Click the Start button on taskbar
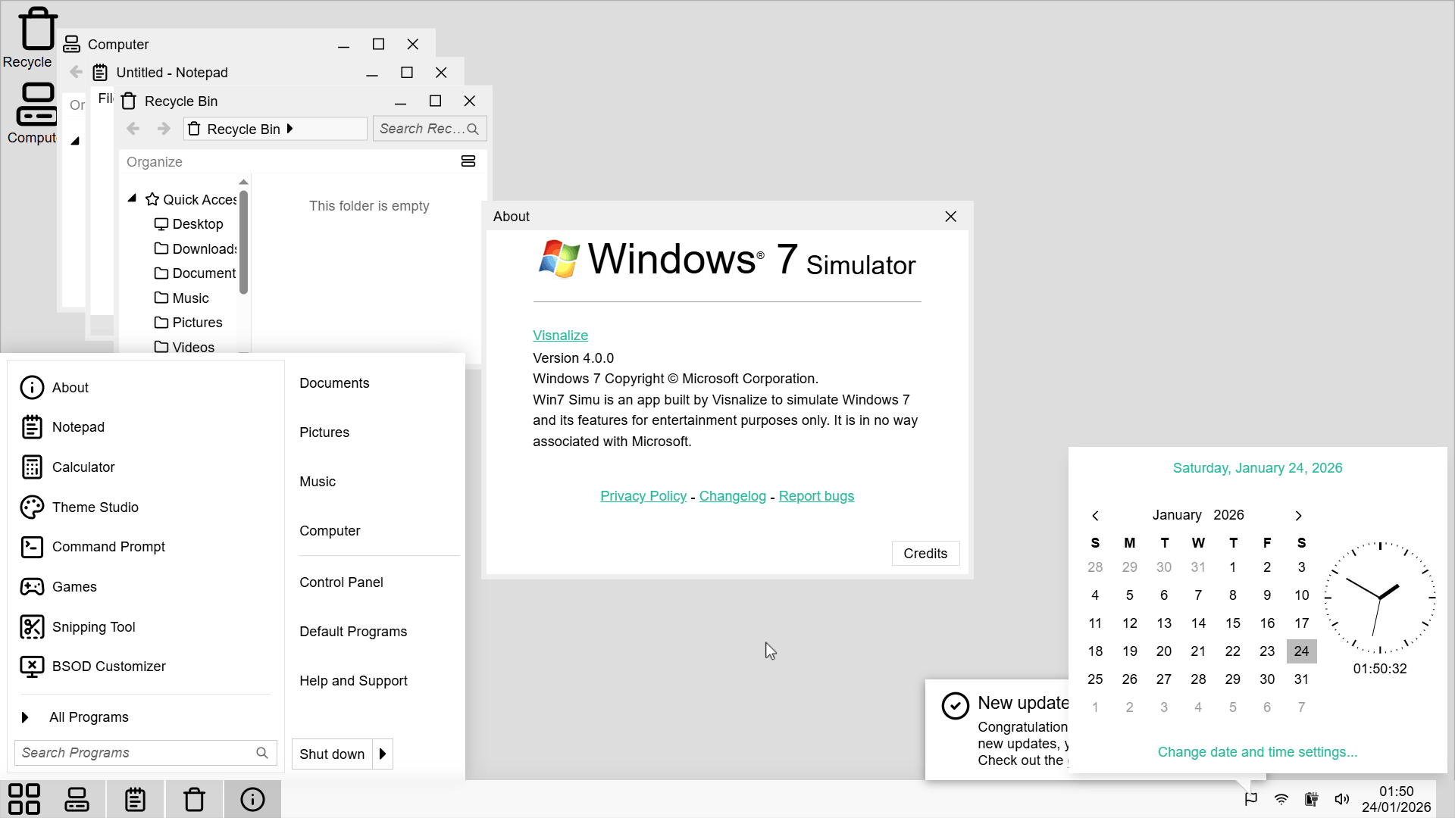The width and height of the screenshot is (1455, 818). click(24, 799)
